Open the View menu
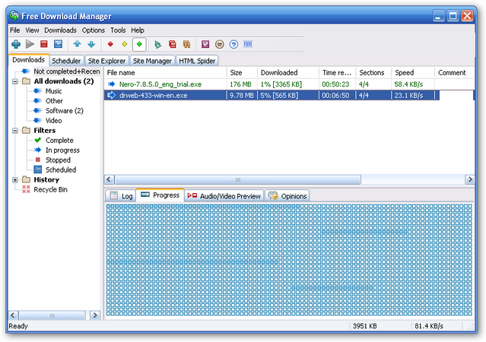The width and height of the screenshot is (486, 342). [x=32, y=30]
